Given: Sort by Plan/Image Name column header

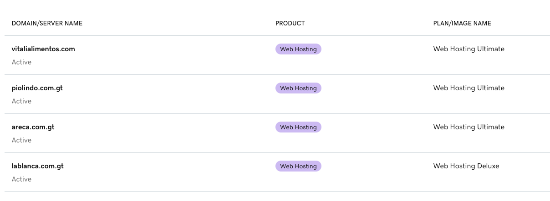Looking at the screenshot, I should [x=462, y=23].
